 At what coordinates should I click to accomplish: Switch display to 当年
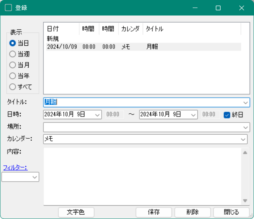(13, 76)
